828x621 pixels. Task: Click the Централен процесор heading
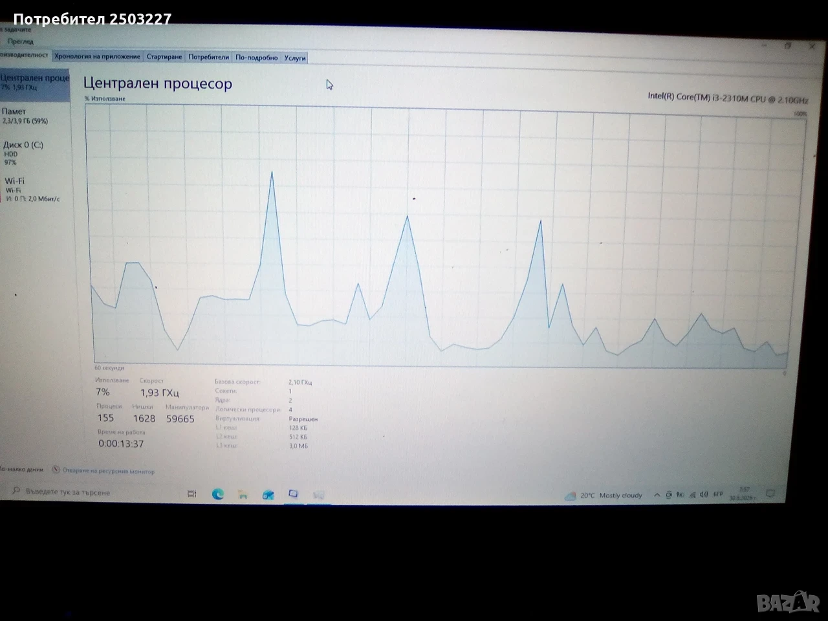pos(158,83)
